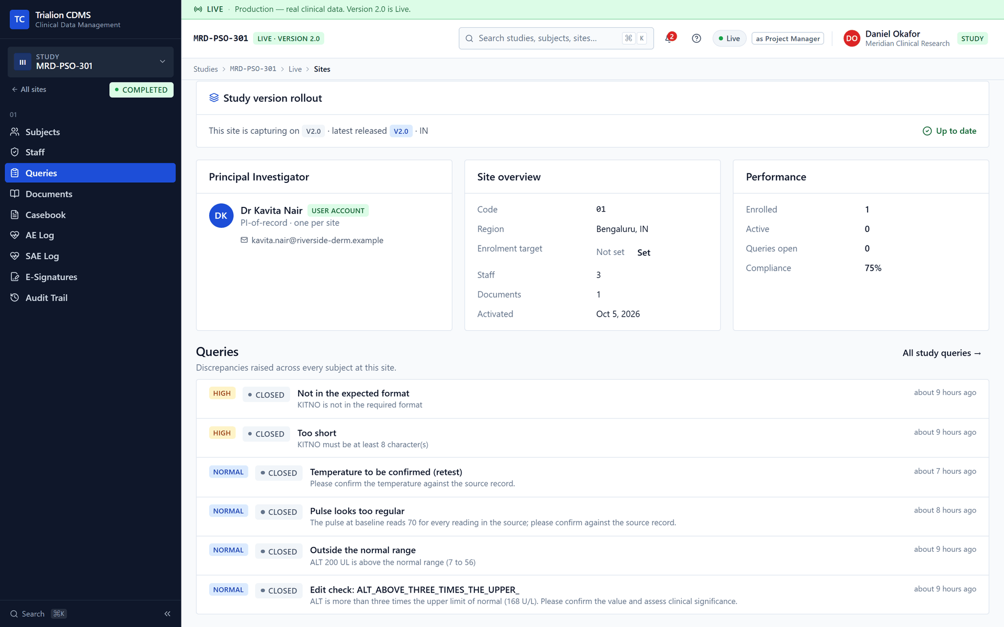Click the COMPLETED status badge
Image resolution: width=1004 pixels, height=627 pixels.
[141, 90]
